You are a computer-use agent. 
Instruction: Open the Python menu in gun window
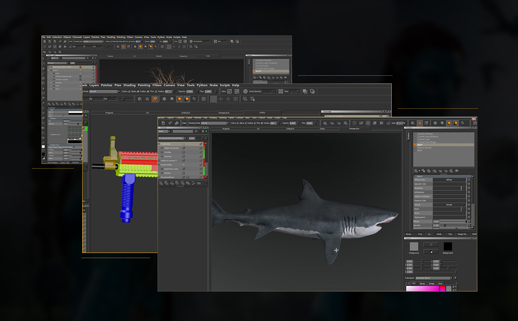click(x=202, y=85)
